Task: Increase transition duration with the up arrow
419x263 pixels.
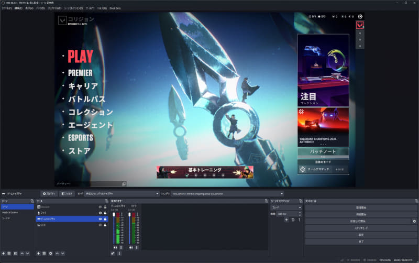Action: tap(300, 213)
